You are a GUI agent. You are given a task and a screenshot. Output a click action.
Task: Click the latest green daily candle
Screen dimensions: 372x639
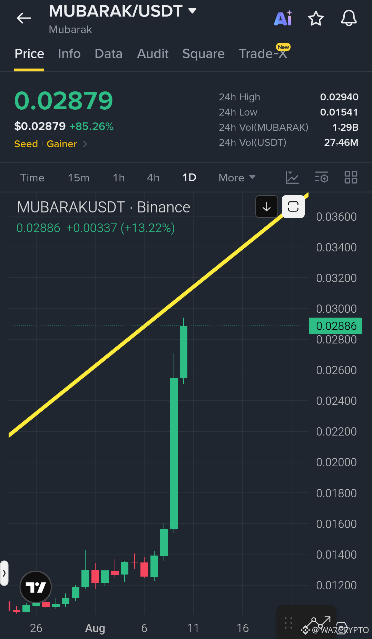click(x=184, y=352)
